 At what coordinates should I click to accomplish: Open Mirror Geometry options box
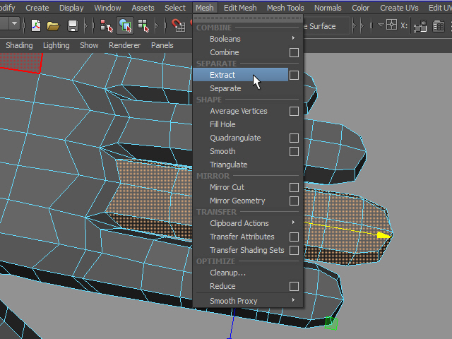[294, 201]
